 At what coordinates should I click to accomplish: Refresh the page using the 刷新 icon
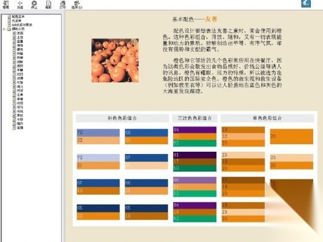tap(48, 4)
